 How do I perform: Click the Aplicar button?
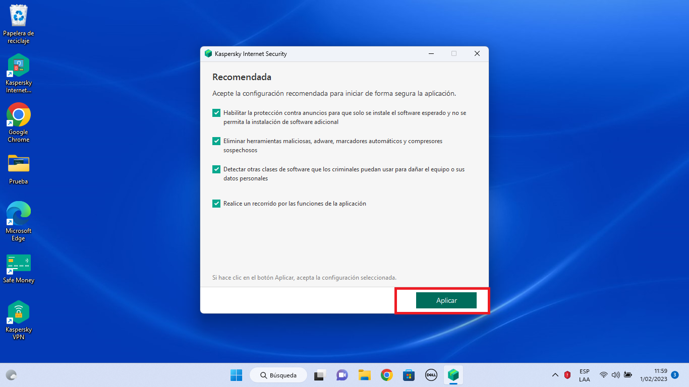[x=446, y=300]
